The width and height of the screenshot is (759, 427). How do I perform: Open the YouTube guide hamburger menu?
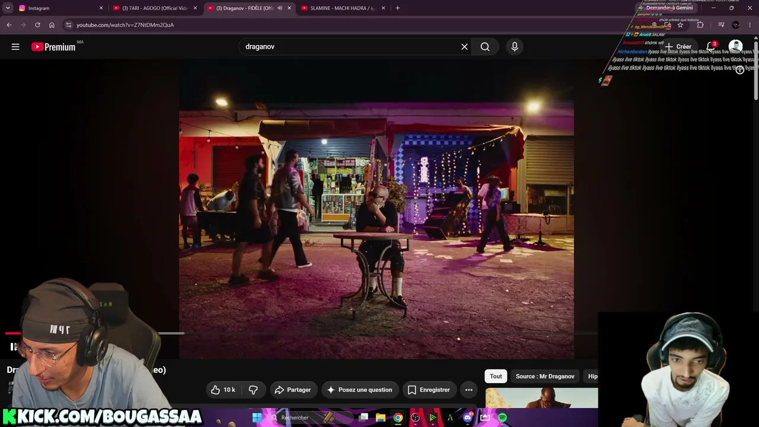tap(15, 47)
